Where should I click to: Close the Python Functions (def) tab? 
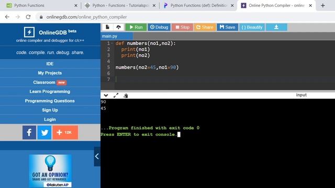pyautogui.click(x=232, y=6)
